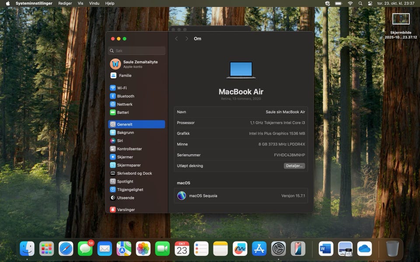Open the macOS Sequoia version row
Viewport: 420px width, 262px height.
point(241,196)
